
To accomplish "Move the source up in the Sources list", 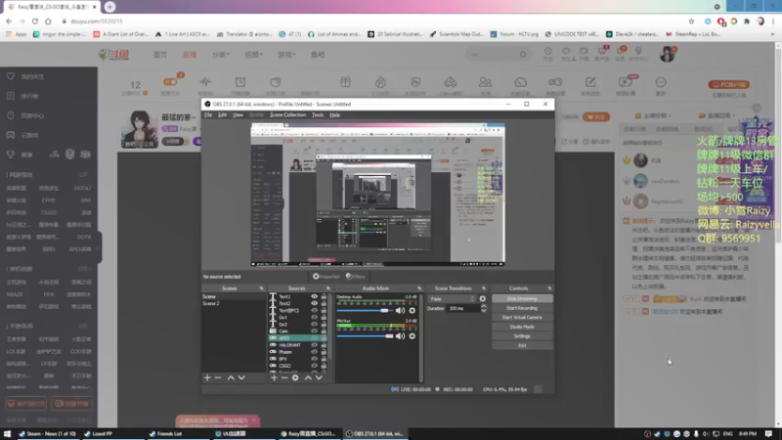I will pyautogui.click(x=308, y=377).
